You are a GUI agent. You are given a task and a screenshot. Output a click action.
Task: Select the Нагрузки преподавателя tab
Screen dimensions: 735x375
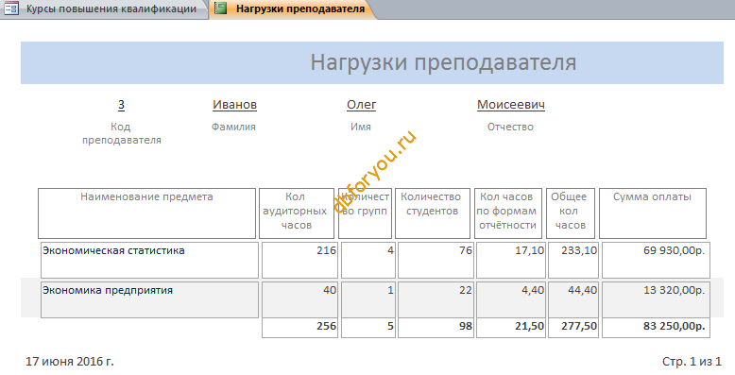[293, 9]
